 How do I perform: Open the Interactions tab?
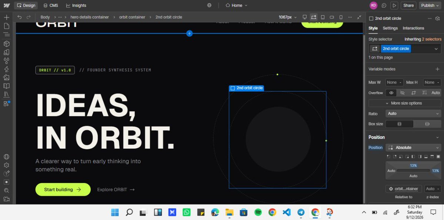click(413, 28)
